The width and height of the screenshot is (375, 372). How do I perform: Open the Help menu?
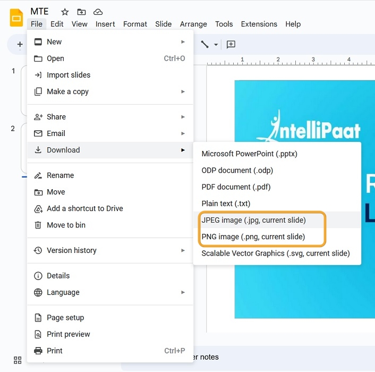tap(293, 24)
